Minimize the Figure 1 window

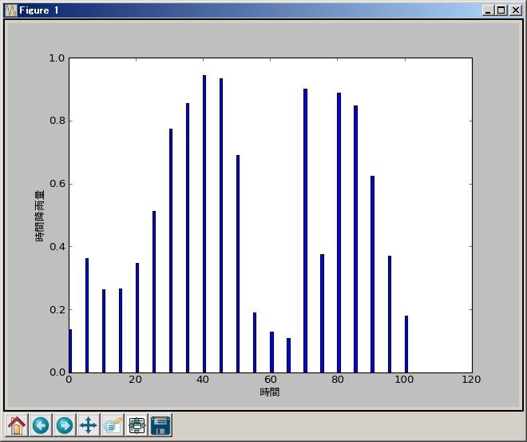coord(487,10)
